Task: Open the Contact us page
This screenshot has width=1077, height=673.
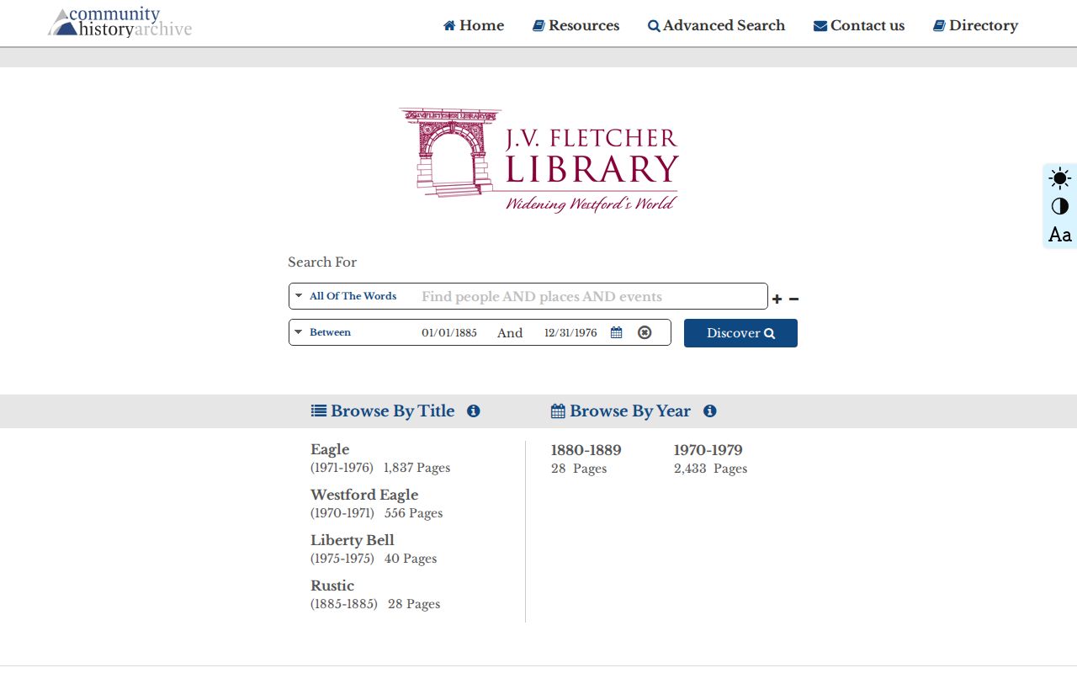Action: coord(859,26)
